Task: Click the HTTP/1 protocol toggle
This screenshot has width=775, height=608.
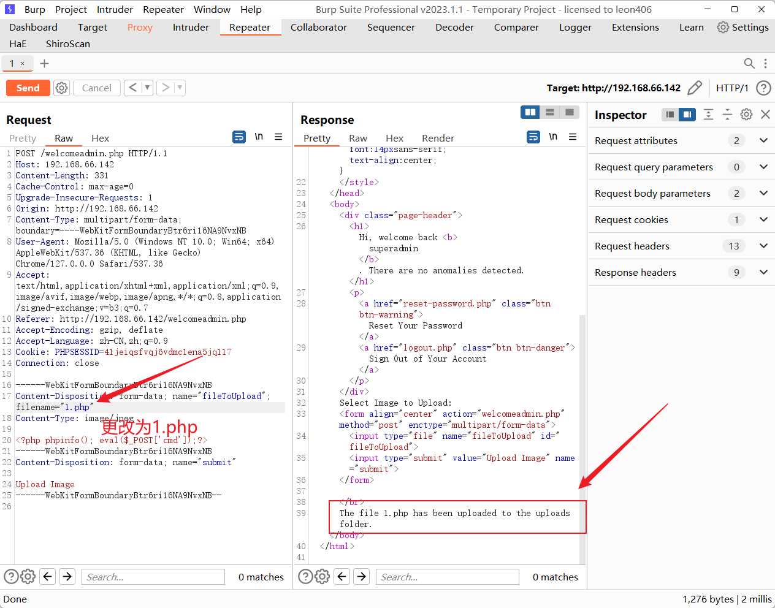Action: tap(732, 88)
